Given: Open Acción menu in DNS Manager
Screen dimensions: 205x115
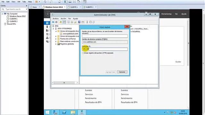Looking at the screenshot, I should click(63, 19).
